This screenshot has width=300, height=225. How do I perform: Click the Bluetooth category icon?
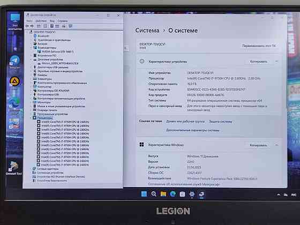[x=35, y=36]
